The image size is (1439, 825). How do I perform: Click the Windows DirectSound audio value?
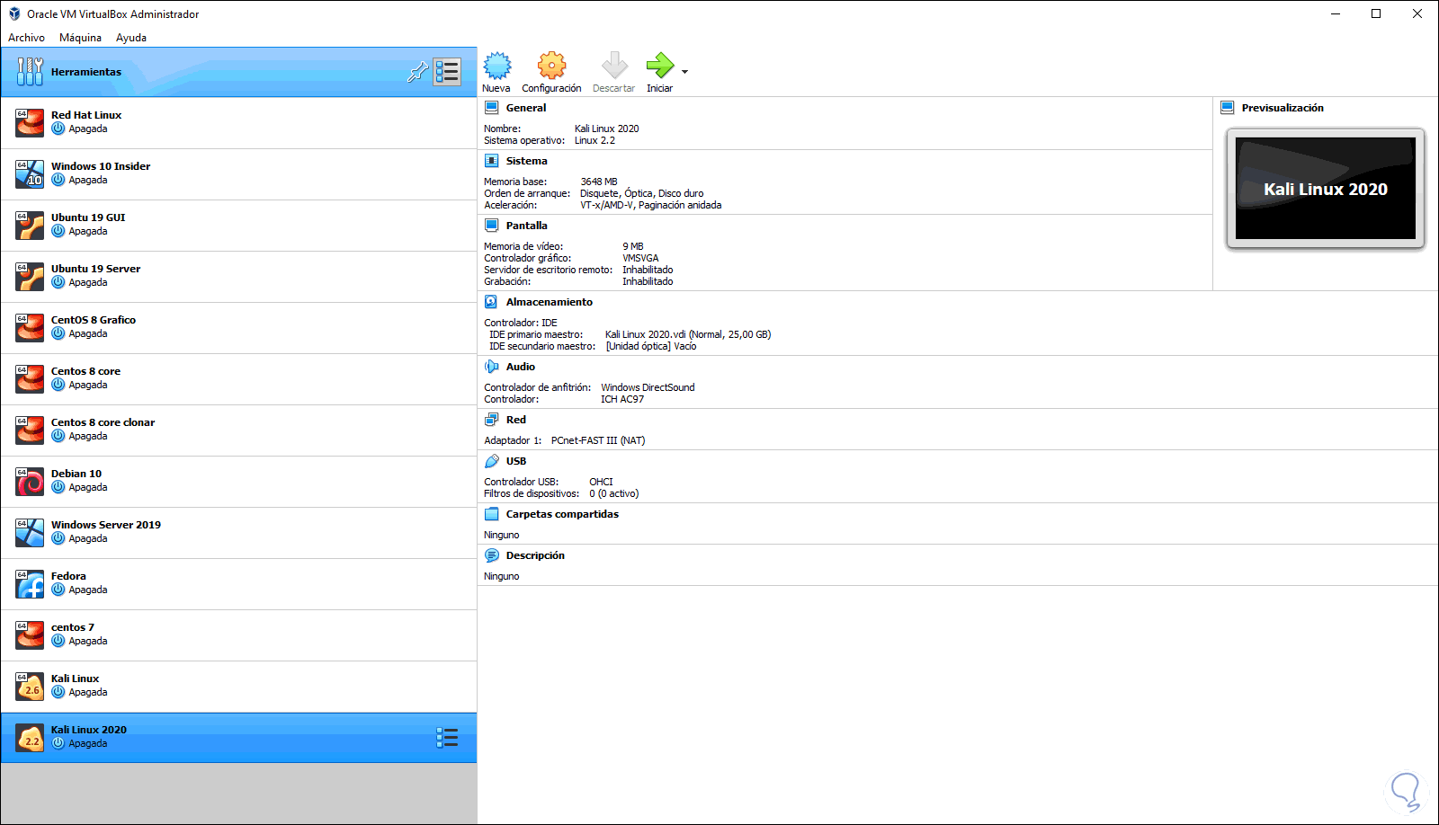[648, 387]
